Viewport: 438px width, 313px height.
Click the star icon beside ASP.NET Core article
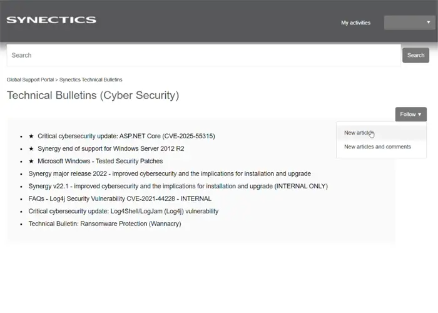tap(31, 136)
